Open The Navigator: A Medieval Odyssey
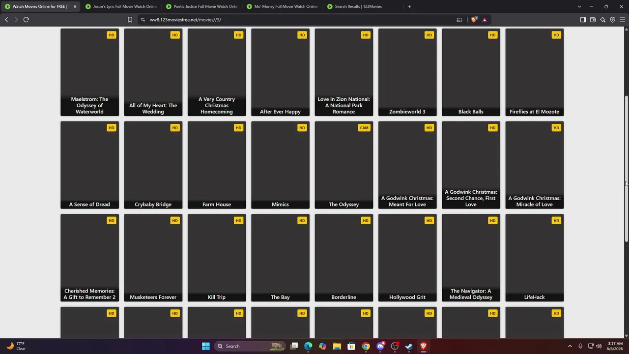The image size is (629, 354). point(471,258)
